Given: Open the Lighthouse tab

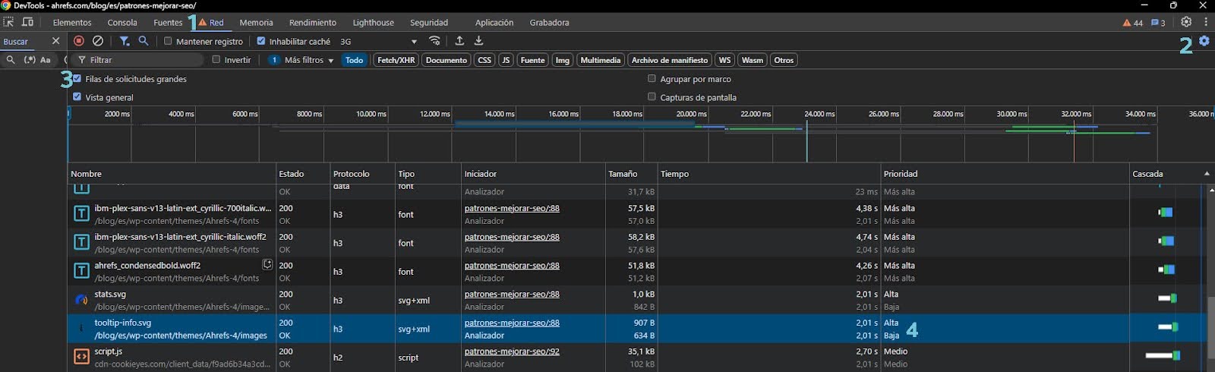Looking at the screenshot, I should [373, 23].
